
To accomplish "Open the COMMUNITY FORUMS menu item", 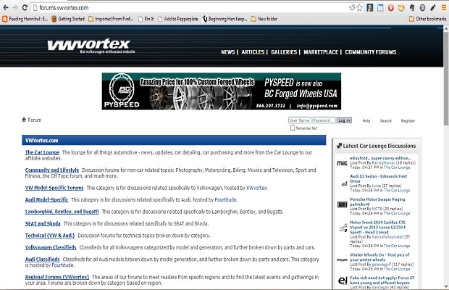I will coord(371,52).
